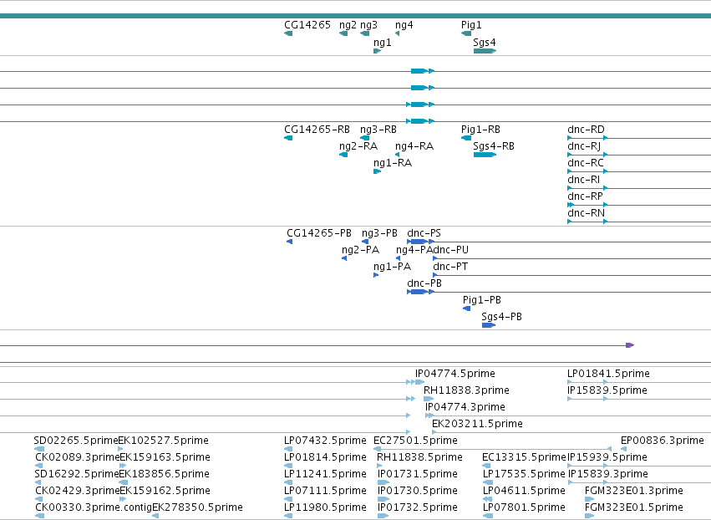Click the IP04774.3prime EST label
This screenshot has height=520, width=711.
pyautogui.click(x=465, y=407)
